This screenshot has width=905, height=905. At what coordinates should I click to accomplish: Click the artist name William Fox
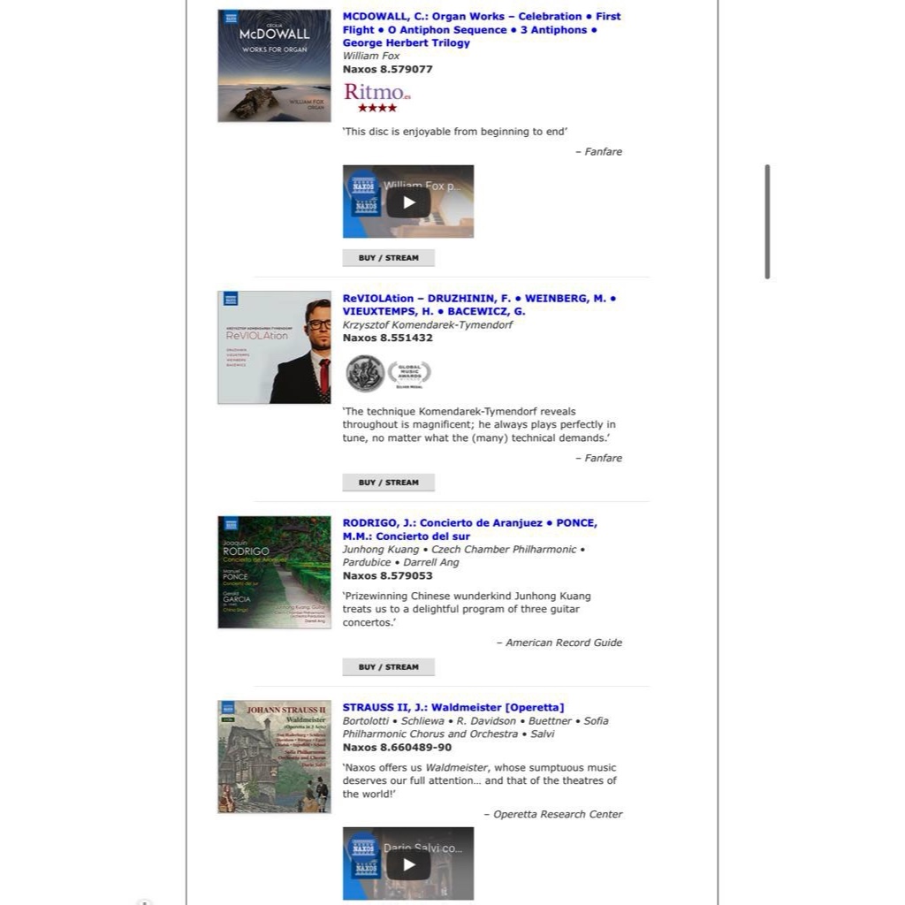click(x=371, y=56)
